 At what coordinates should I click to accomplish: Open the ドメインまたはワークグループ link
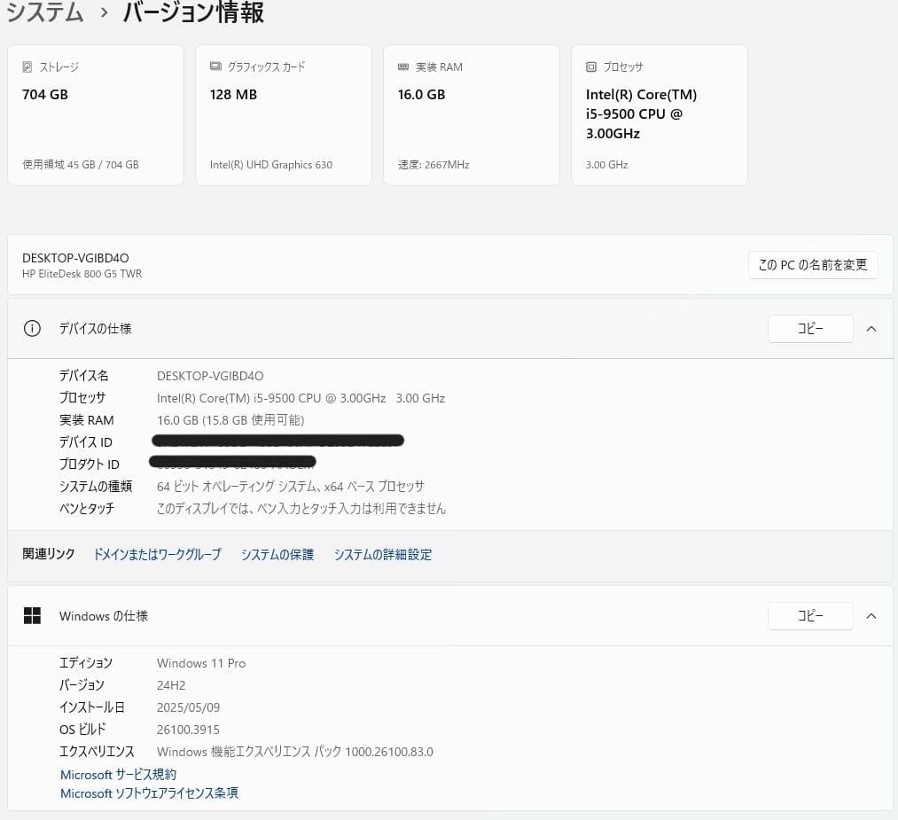(157, 554)
